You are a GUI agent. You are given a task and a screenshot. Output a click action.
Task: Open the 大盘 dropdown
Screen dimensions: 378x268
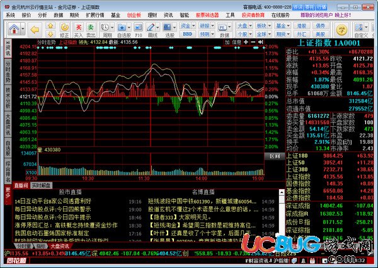pyautogui.click(x=244, y=26)
